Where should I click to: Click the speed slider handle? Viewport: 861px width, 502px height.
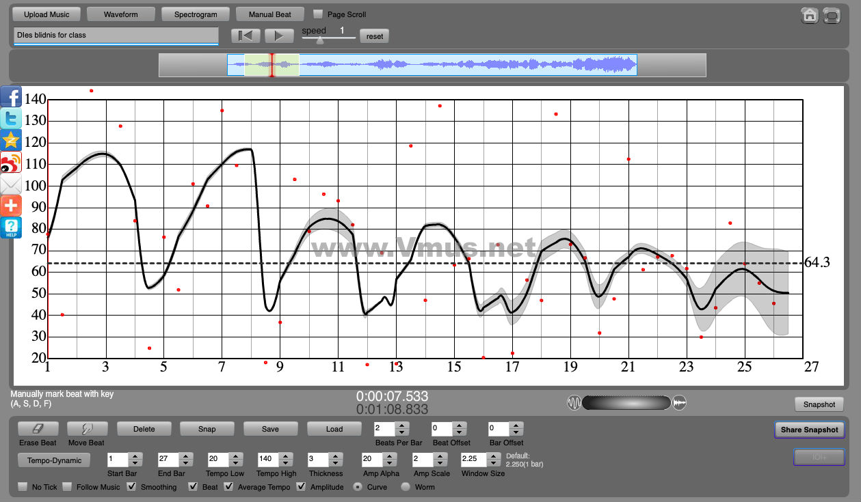click(319, 40)
